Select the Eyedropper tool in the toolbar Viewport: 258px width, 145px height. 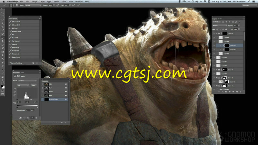point(3,31)
